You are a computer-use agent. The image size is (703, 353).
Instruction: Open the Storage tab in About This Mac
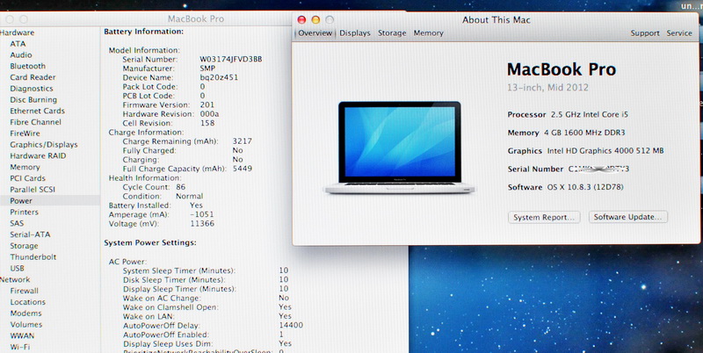[x=392, y=33]
